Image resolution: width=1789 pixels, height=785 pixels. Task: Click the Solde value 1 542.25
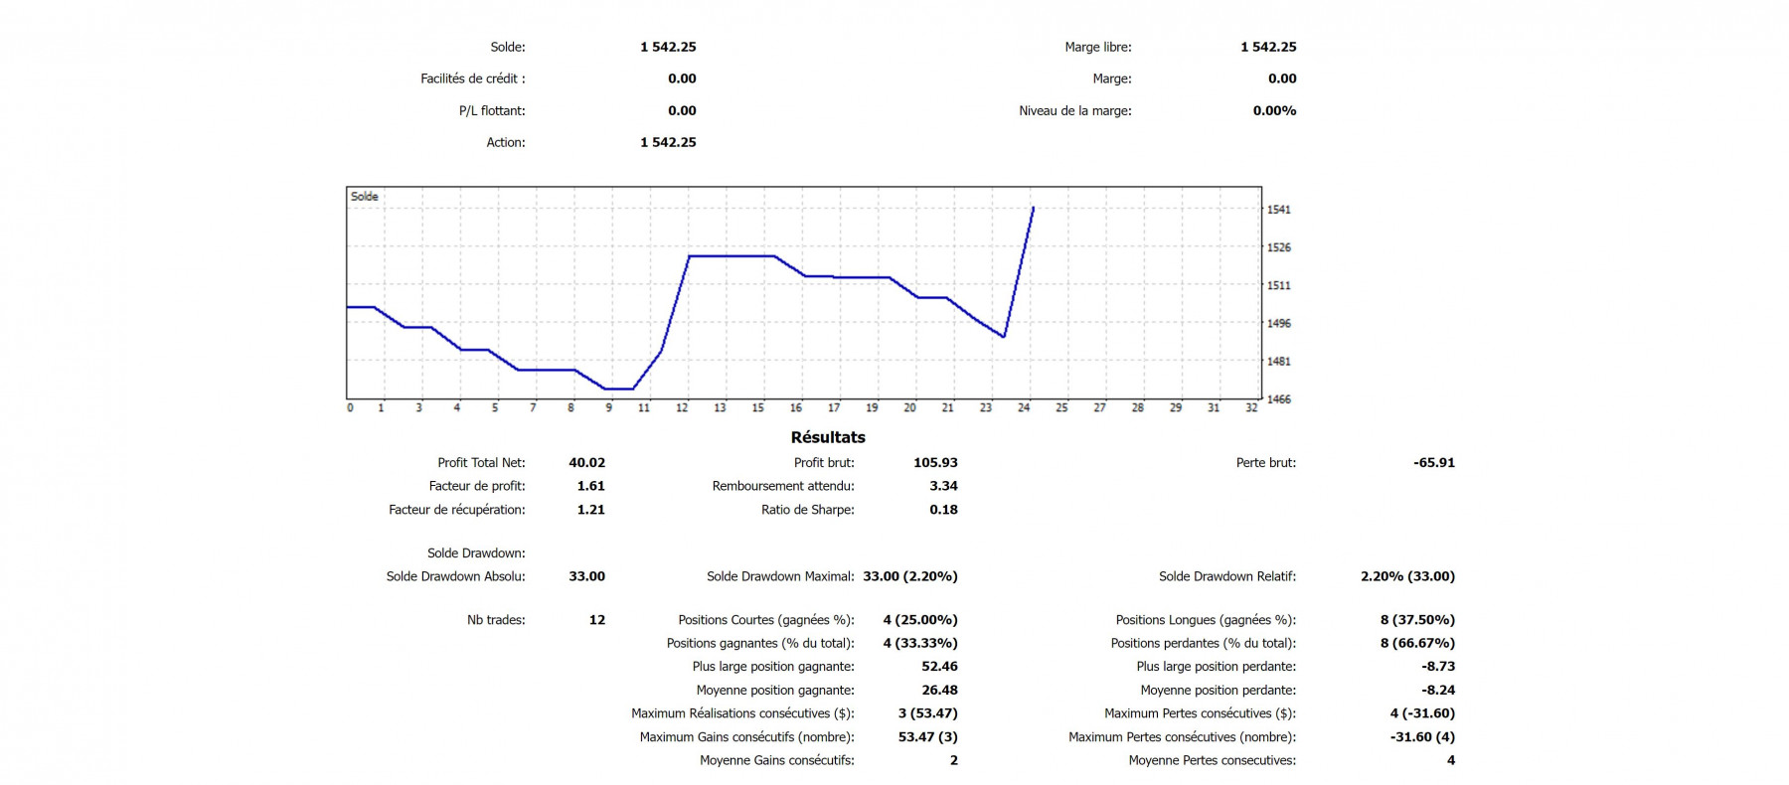(668, 47)
